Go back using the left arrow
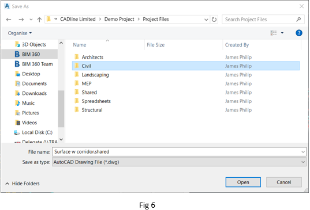Screen dimensions: 310x210 pos(9,20)
